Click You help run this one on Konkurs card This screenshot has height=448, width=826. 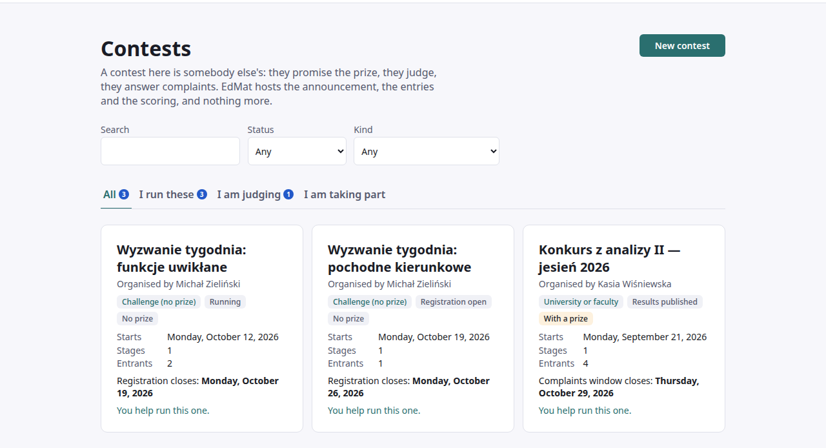click(585, 411)
